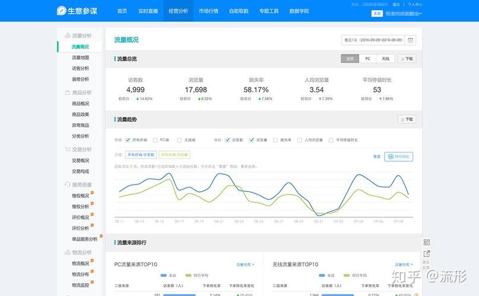This screenshot has height=296, width=479.
Task: Switch to the PC terminal tab
Action: coord(368,59)
